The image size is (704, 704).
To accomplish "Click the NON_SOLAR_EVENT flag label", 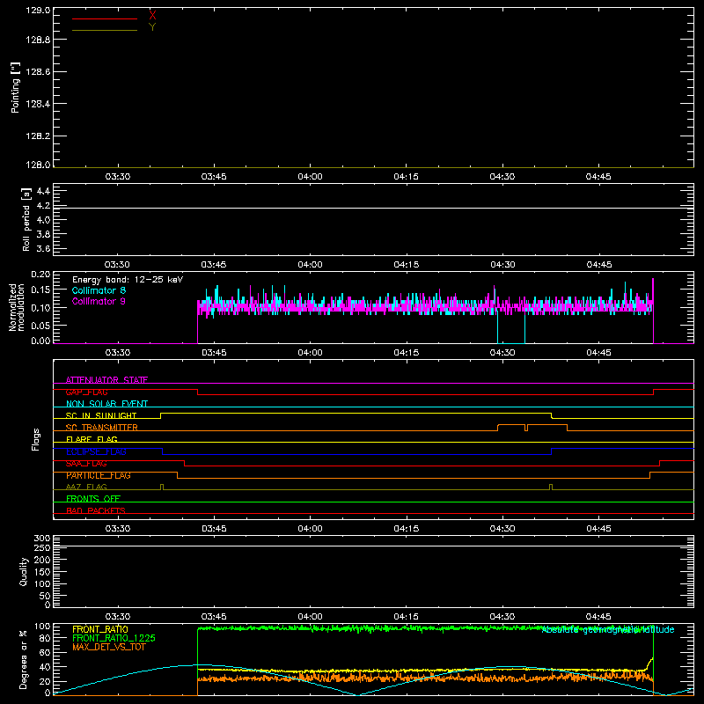I will coord(106,404).
